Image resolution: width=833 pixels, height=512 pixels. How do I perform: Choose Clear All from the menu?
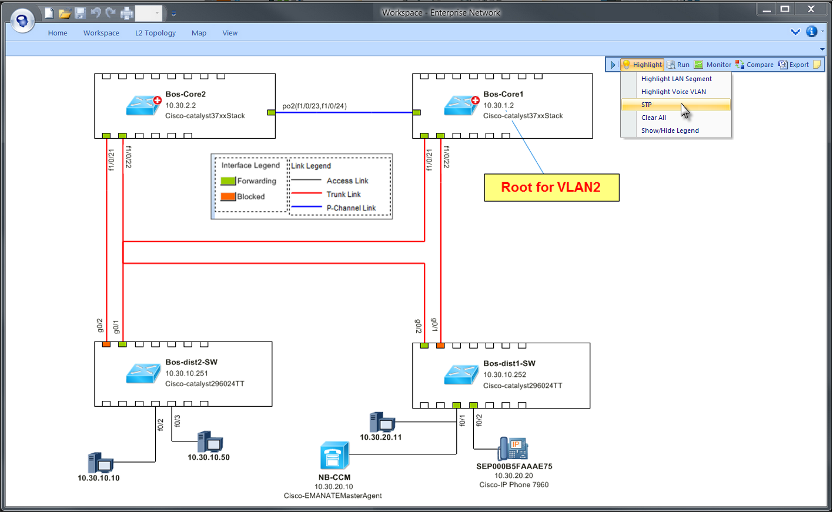click(676, 118)
